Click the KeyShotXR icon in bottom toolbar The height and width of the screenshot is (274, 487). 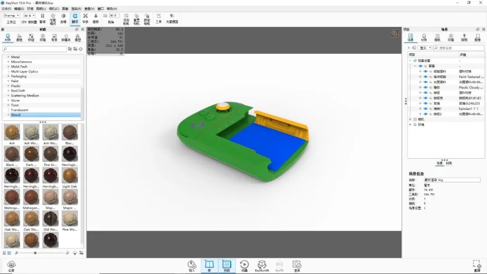point(262,264)
